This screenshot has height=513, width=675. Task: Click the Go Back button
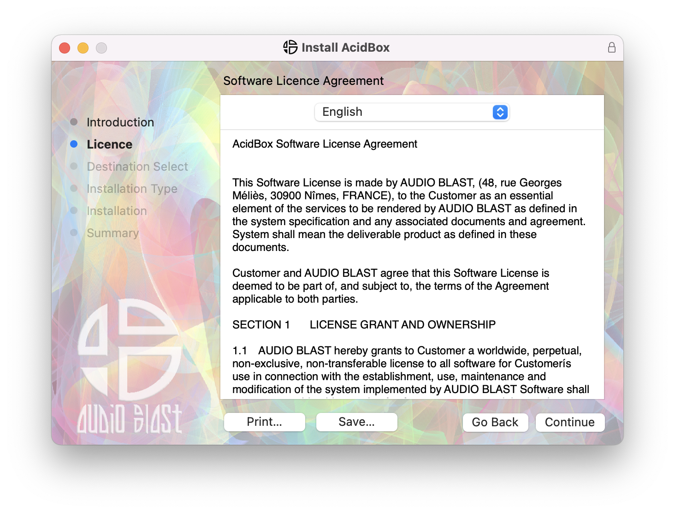point(495,422)
